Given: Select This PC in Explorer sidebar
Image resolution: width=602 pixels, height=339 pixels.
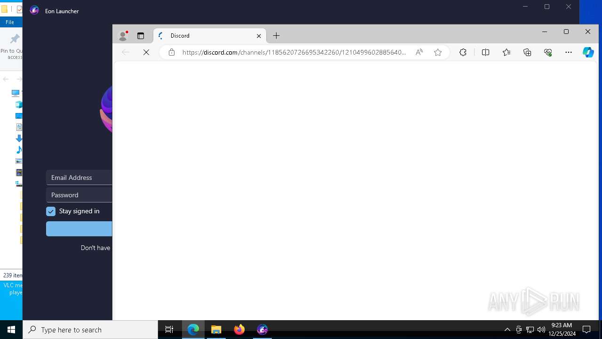Looking at the screenshot, I should [x=16, y=93].
